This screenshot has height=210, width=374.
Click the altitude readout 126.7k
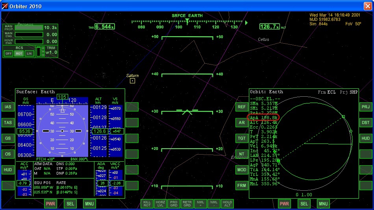[270, 26]
